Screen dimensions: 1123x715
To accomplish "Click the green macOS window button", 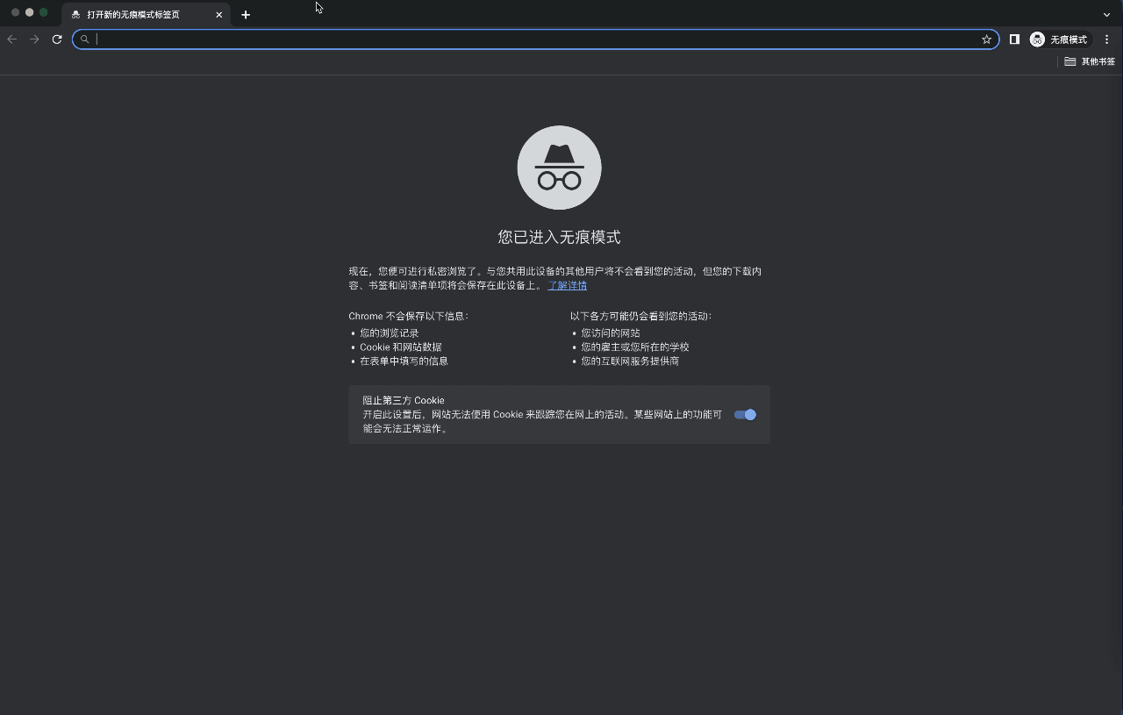I will pos(43,12).
